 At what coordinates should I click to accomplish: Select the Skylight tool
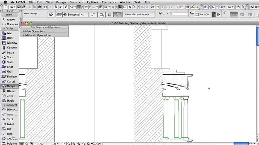pyautogui.click(x=9, y=77)
